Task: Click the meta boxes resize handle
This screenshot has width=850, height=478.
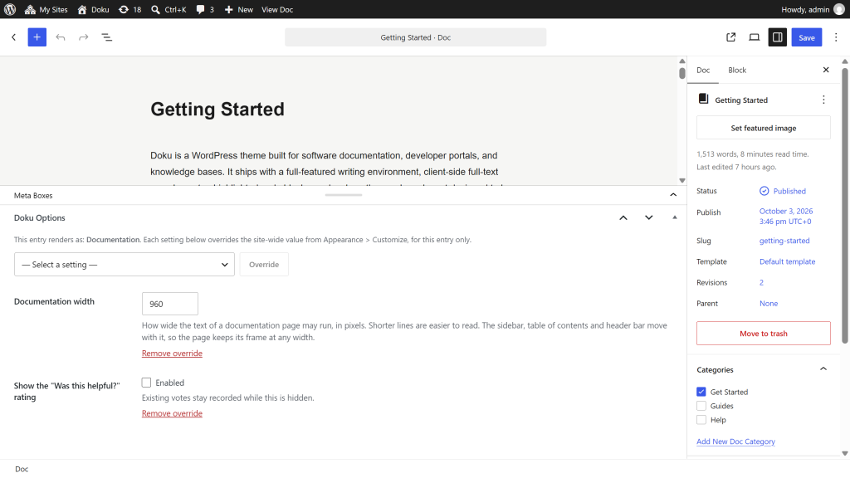Action: [344, 195]
